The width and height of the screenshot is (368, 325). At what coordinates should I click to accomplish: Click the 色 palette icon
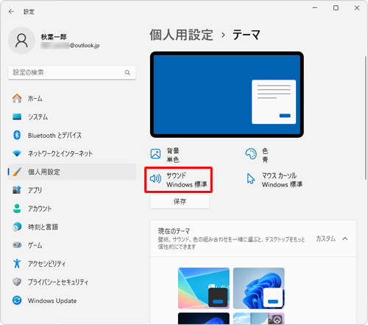pos(251,154)
